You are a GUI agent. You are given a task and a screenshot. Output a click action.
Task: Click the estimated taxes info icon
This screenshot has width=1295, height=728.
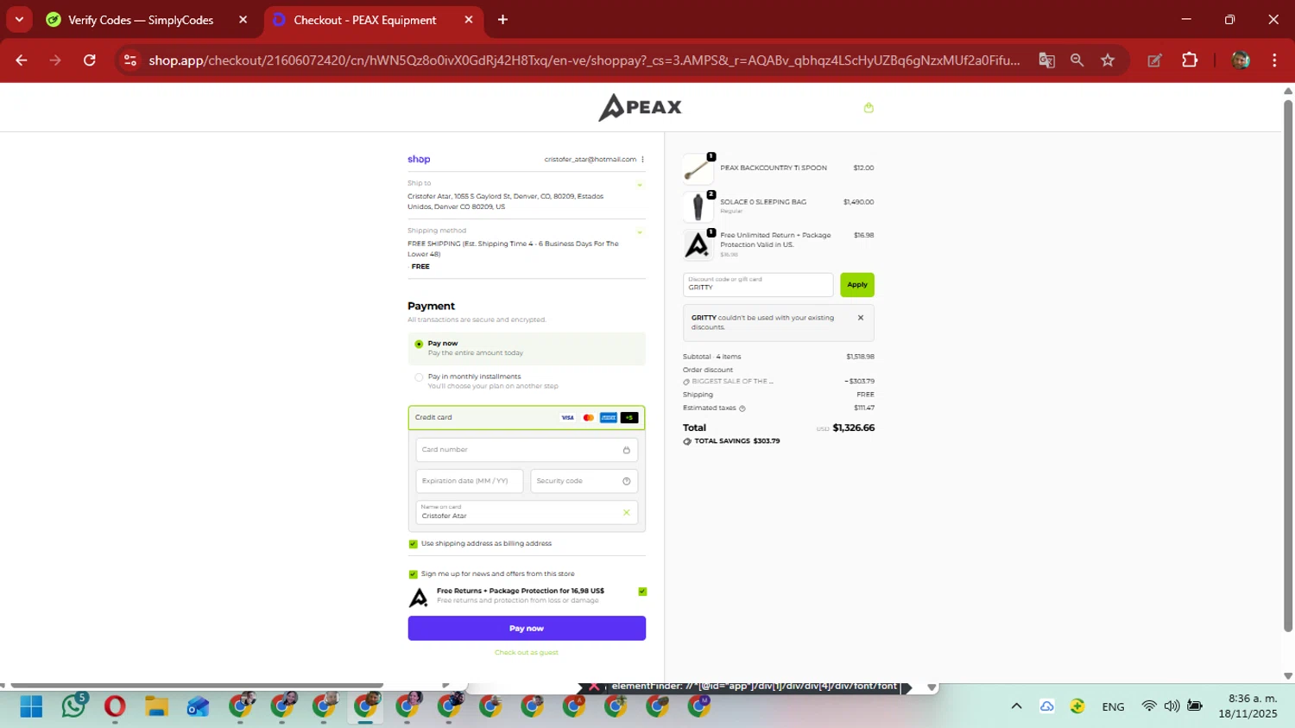click(x=742, y=408)
